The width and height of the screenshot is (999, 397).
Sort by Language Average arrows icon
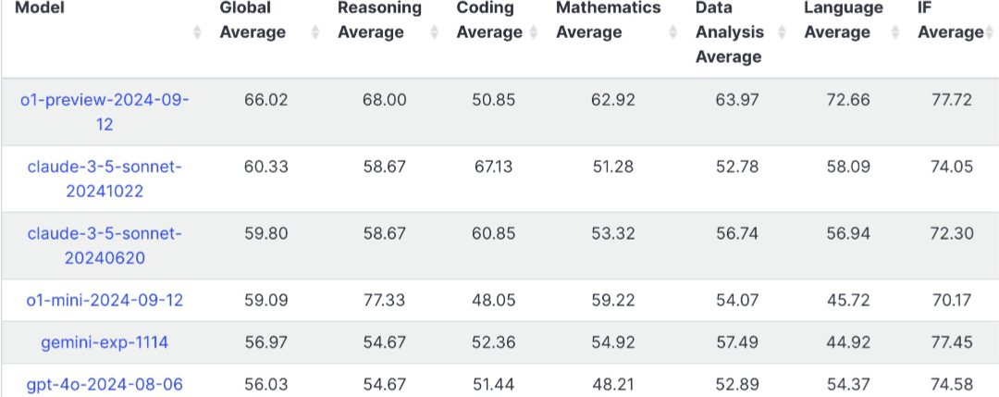click(895, 31)
